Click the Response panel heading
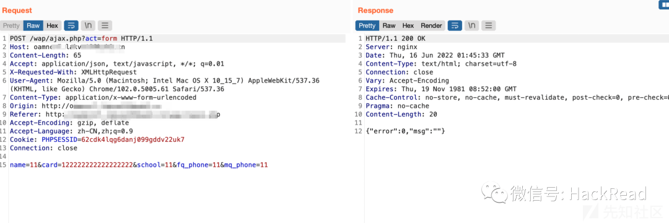Image resolution: width=669 pixels, height=223 pixels. 375,11
